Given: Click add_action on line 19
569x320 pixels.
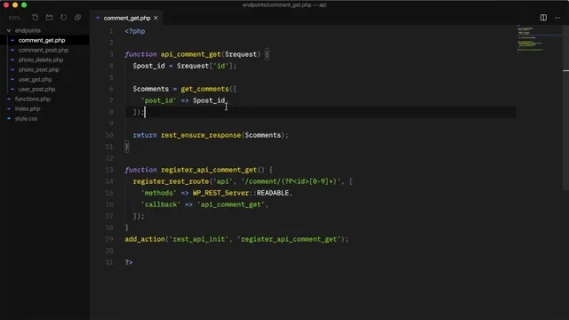Looking at the screenshot, I should 145,239.
